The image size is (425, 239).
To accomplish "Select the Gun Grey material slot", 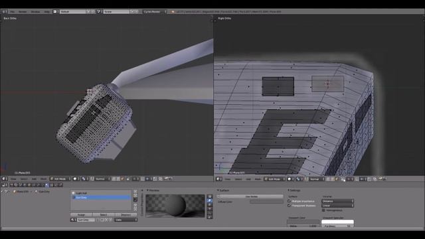I will click(x=101, y=198).
